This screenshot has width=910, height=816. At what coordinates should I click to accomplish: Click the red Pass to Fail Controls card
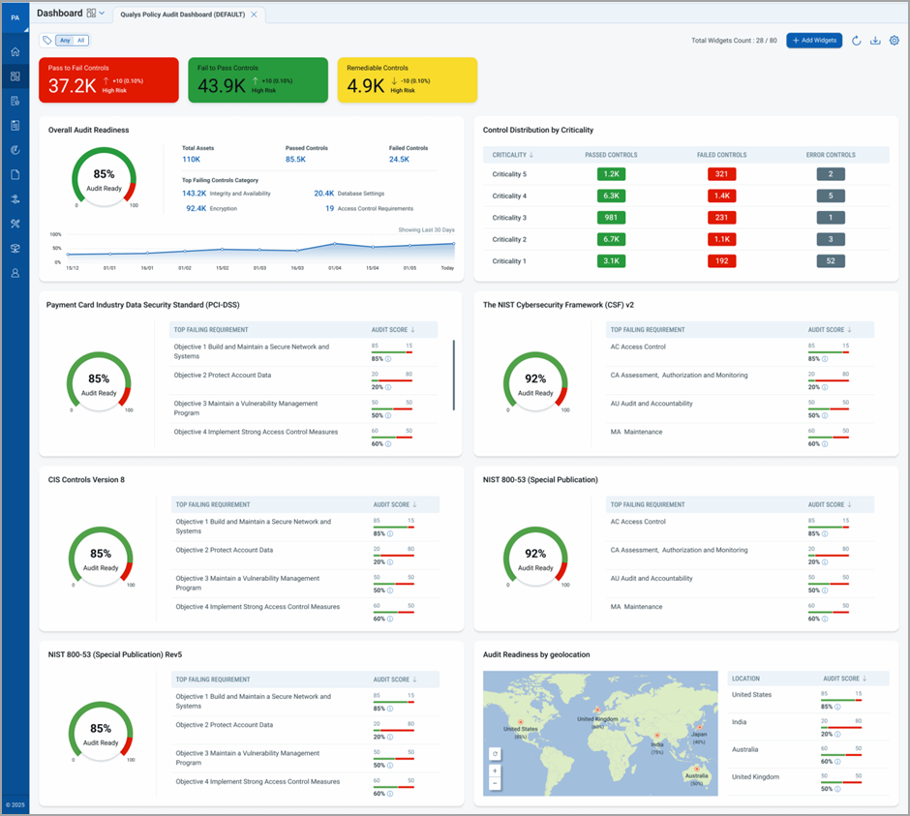pyautogui.click(x=108, y=80)
